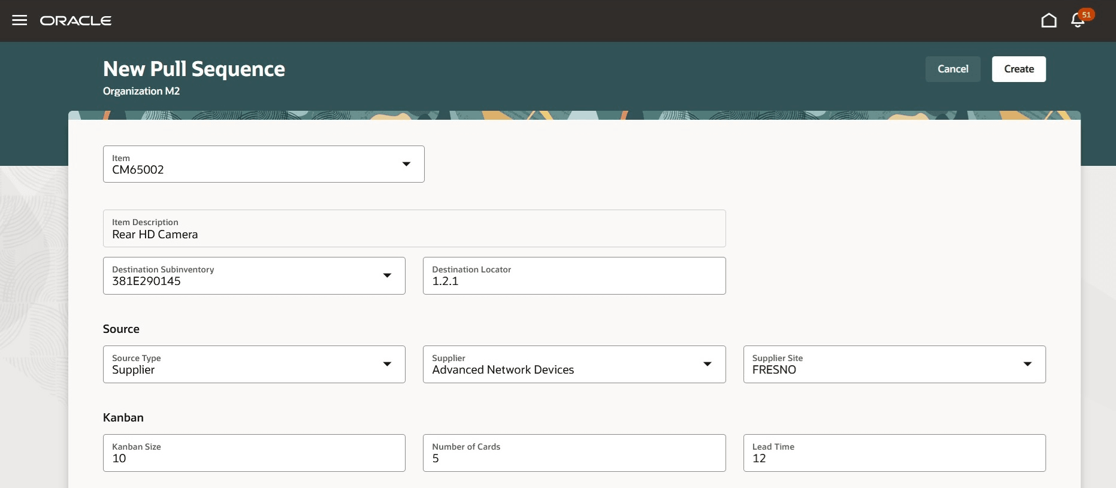This screenshot has height=488, width=1116.
Task: Select the Source Type field value Supplier
Action: (x=254, y=364)
